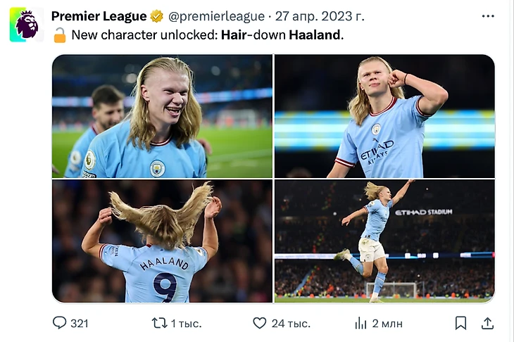The width and height of the screenshot is (514, 342).
Task: Click the 24 тыс. likes count
Action: click(x=291, y=324)
